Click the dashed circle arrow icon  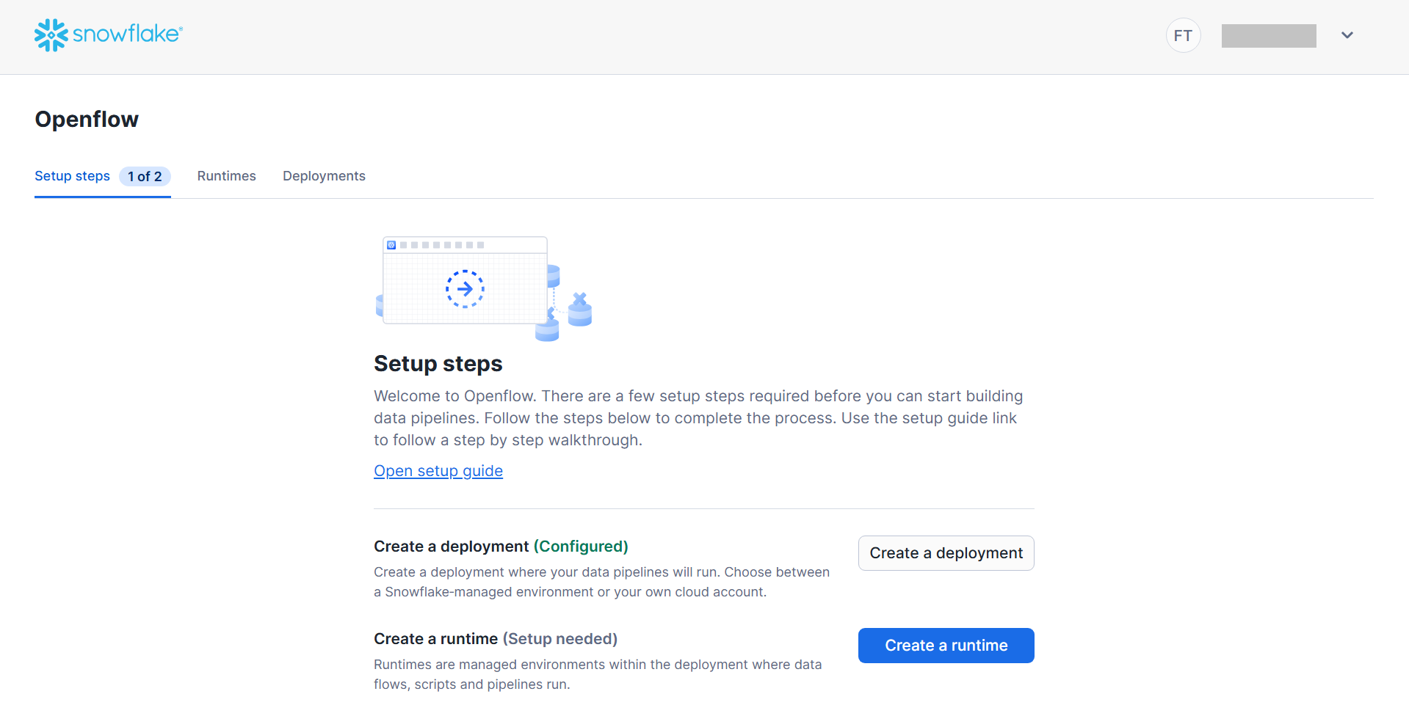point(465,288)
